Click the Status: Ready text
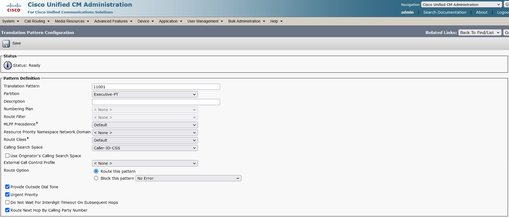This screenshot has height=218, width=509. click(26, 65)
